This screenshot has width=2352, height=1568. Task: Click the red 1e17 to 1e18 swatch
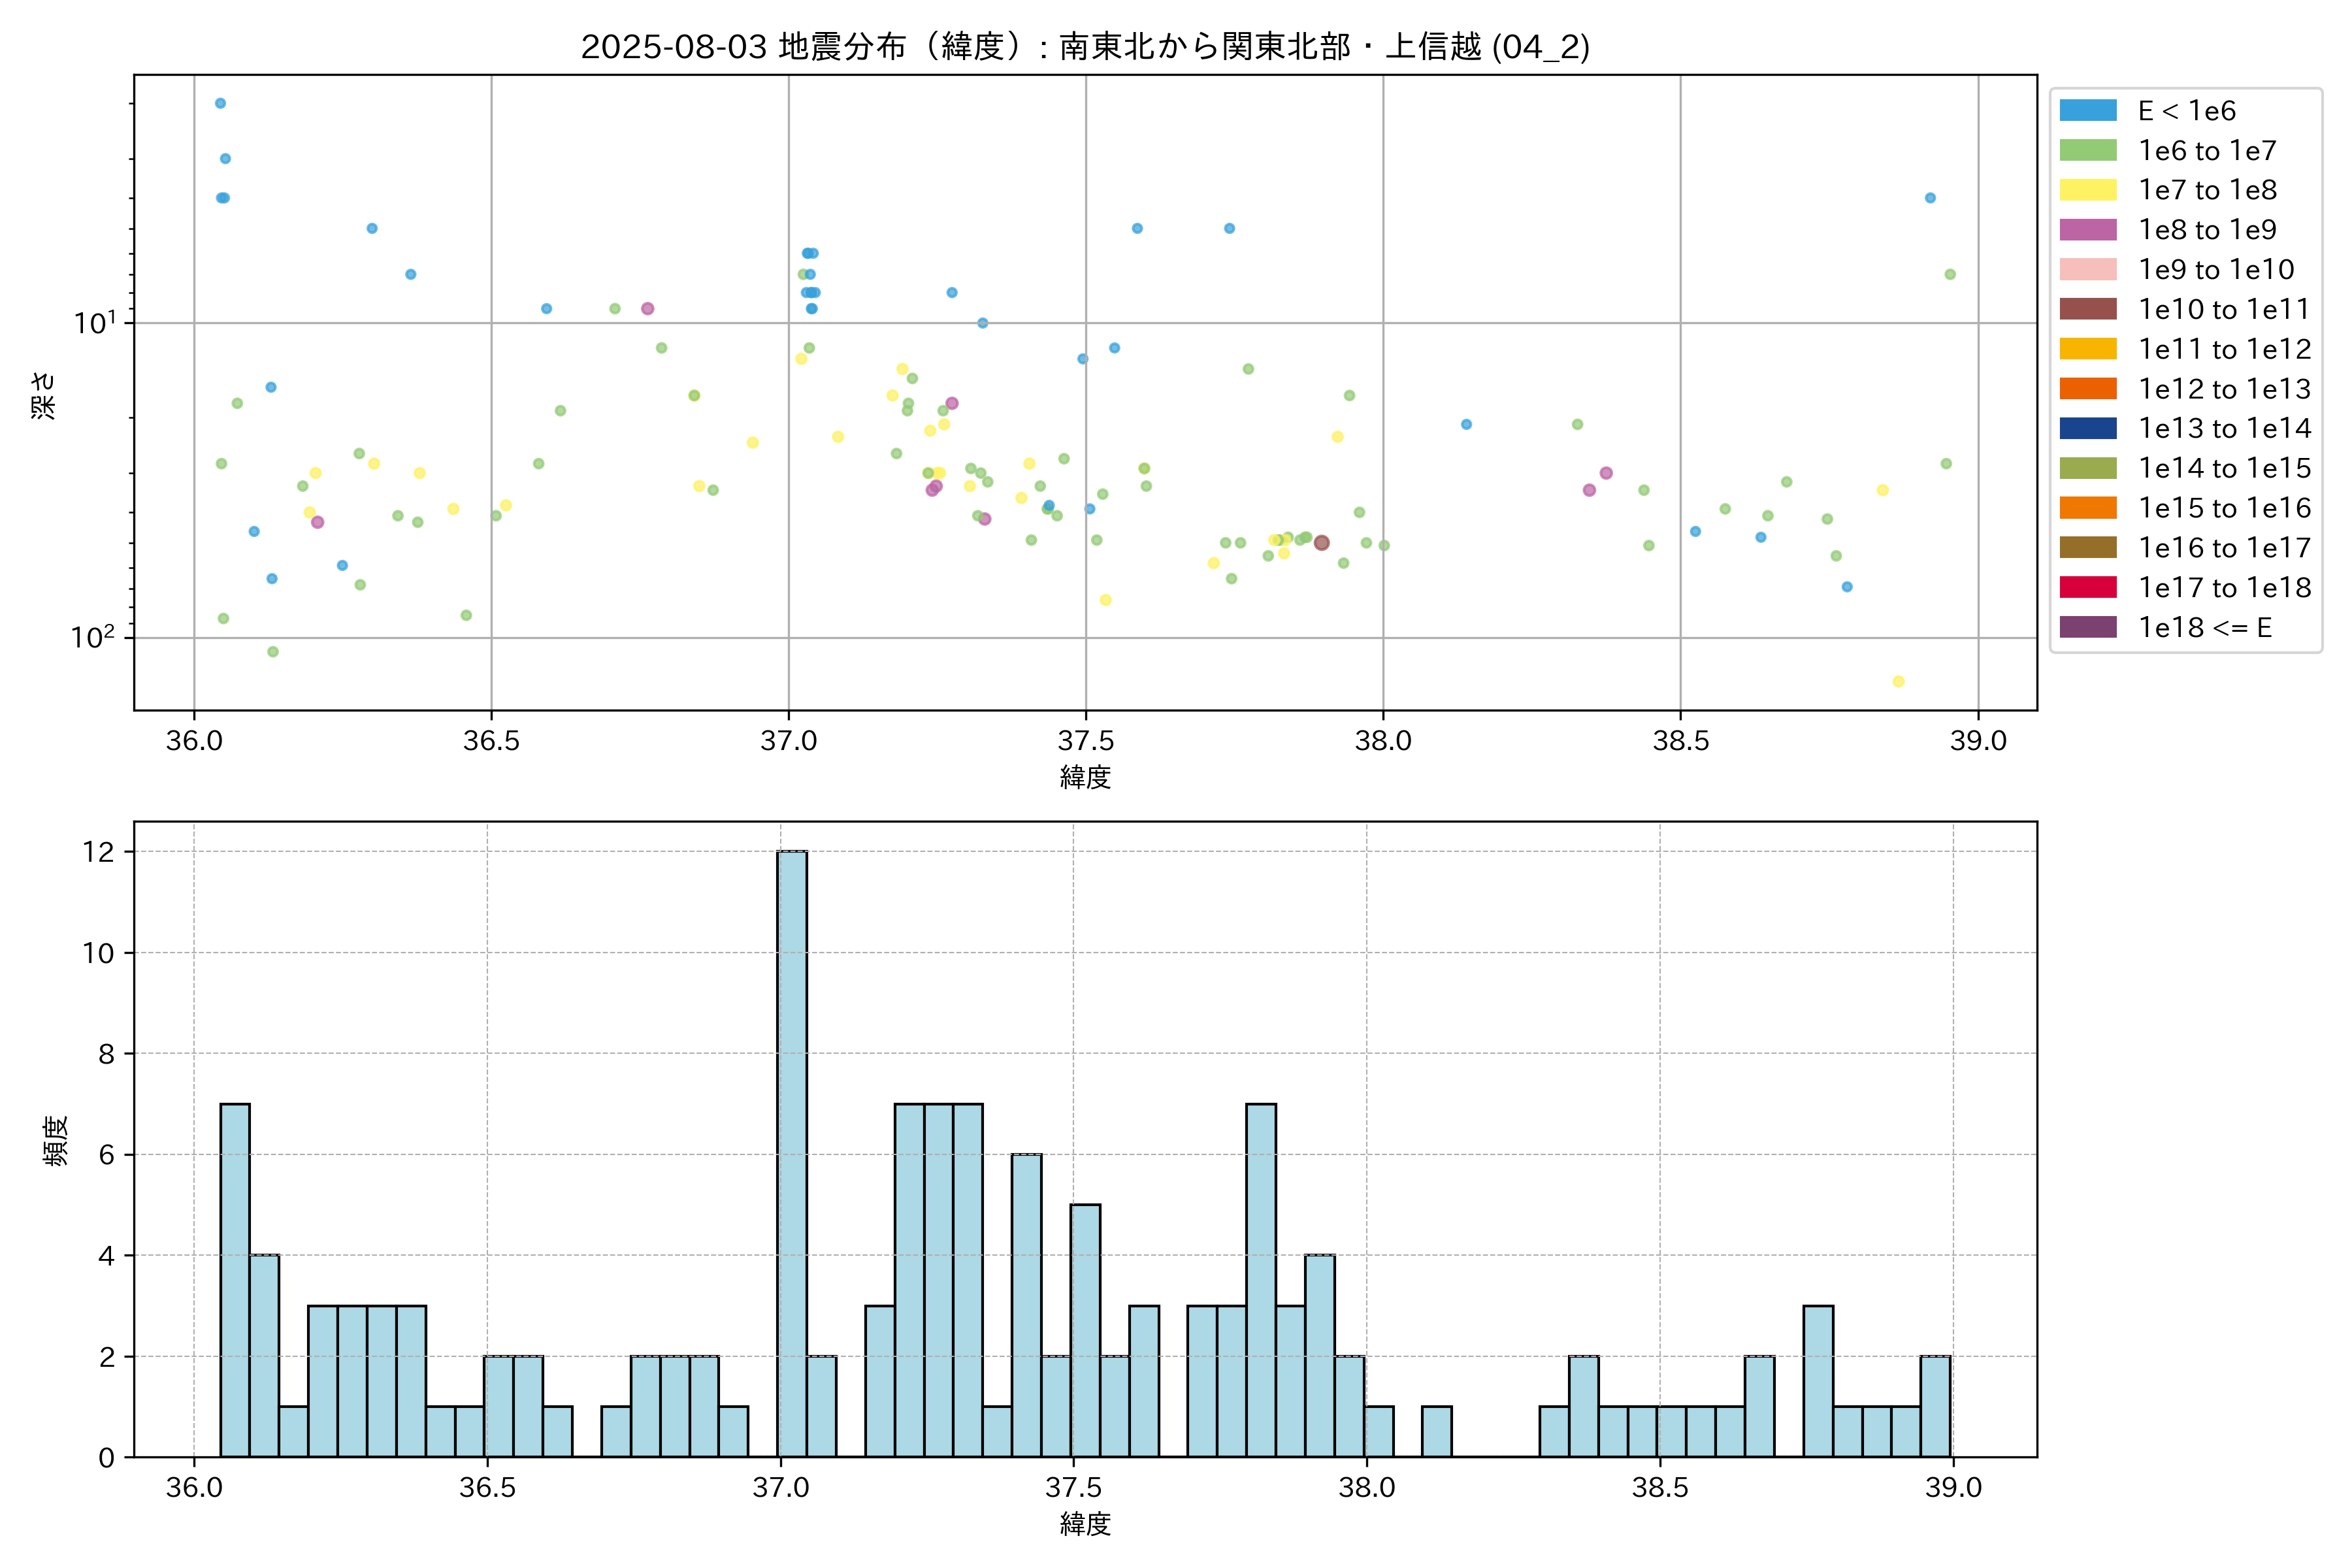(x=2088, y=587)
